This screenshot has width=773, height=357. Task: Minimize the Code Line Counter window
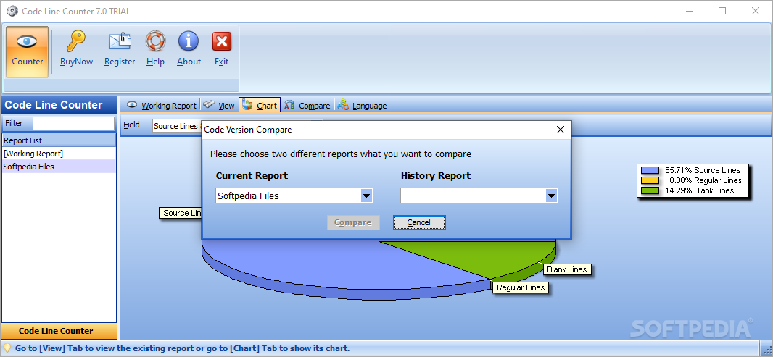tap(689, 11)
